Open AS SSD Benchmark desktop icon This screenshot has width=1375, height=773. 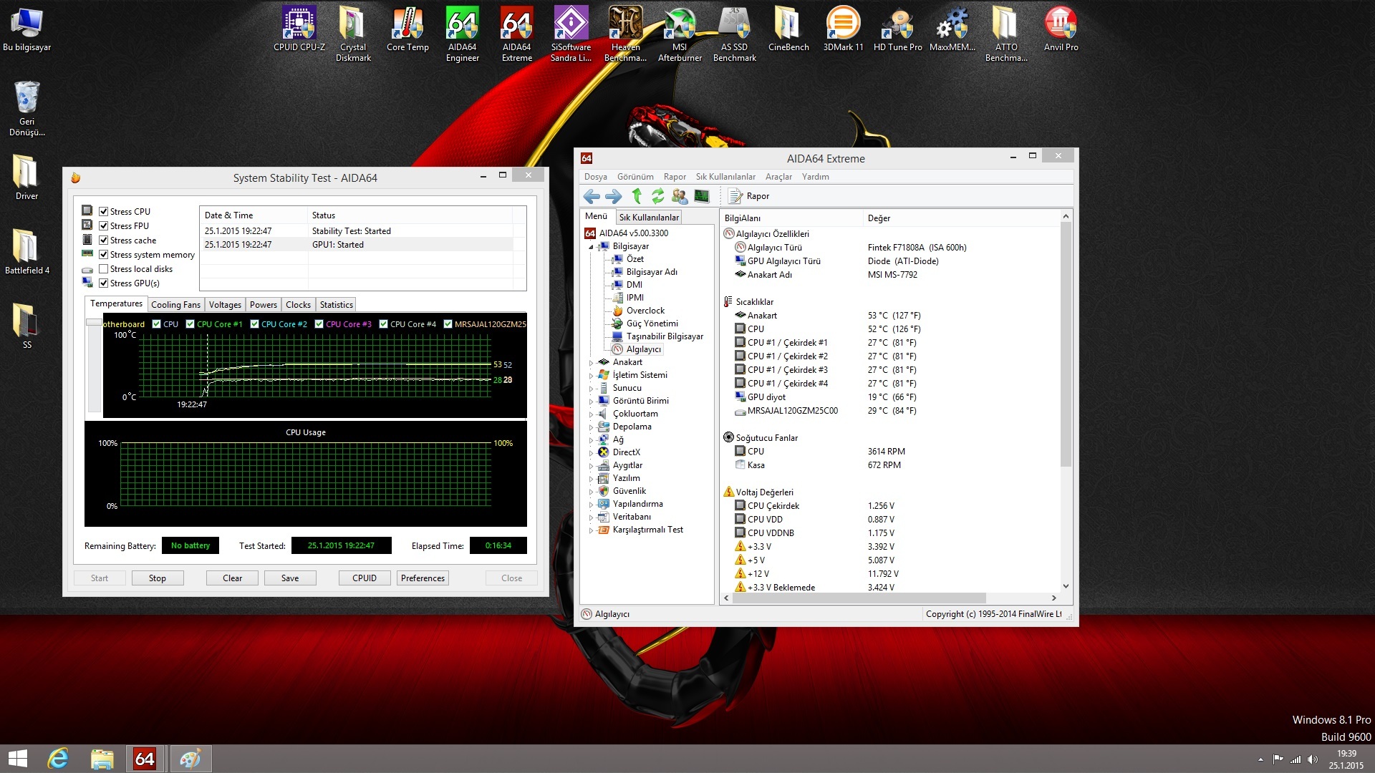(734, 34)
